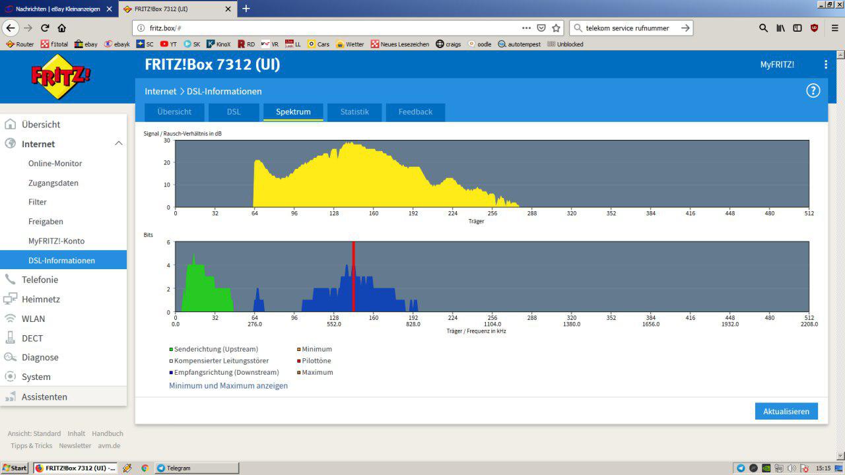
Task: Open the Wetter bookmark
Action: pos(350,44)
